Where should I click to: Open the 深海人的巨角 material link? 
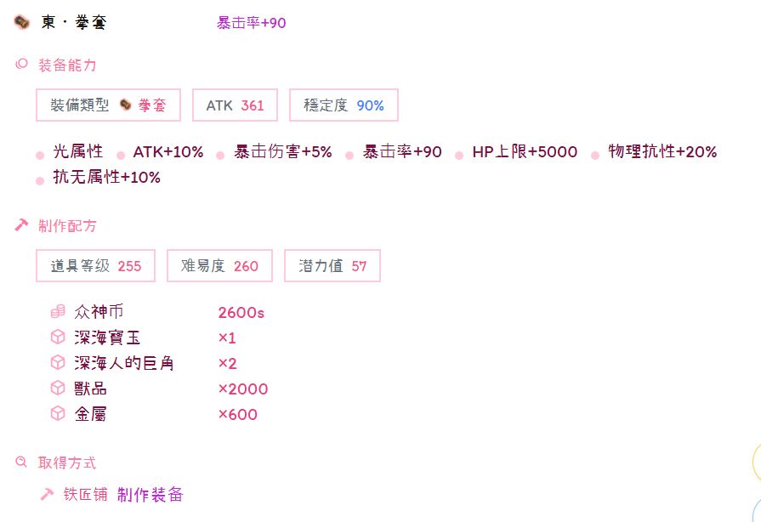124,363
